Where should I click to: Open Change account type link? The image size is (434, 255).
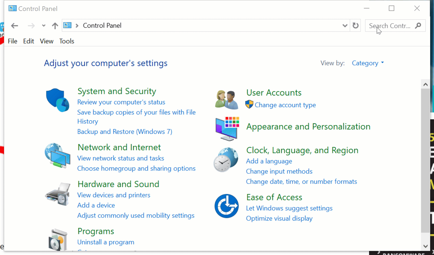click(x=285, y=105)
